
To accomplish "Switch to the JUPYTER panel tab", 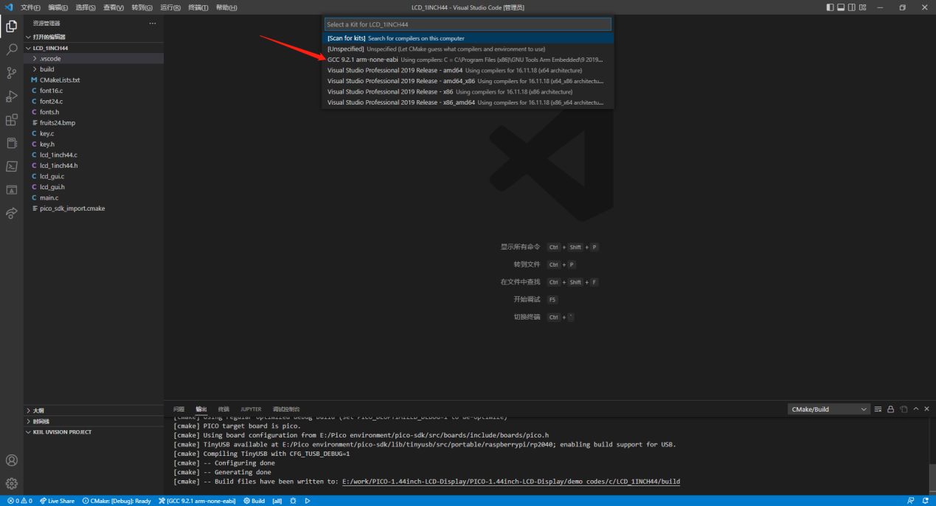I will pos(251,409).
